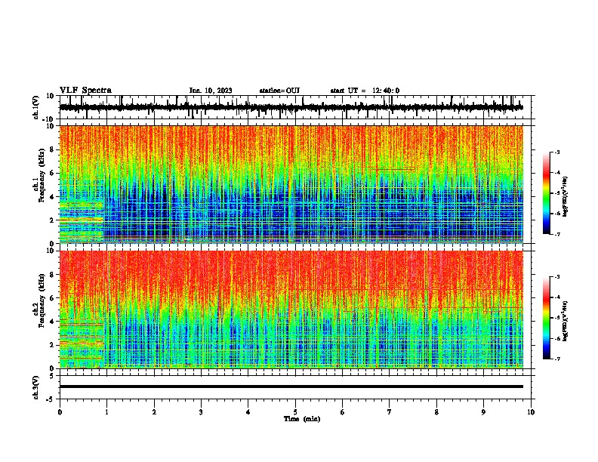Click the "ch.3(V)" axis label
Viewport: 598px width, 462px height.
coord(36,388)
